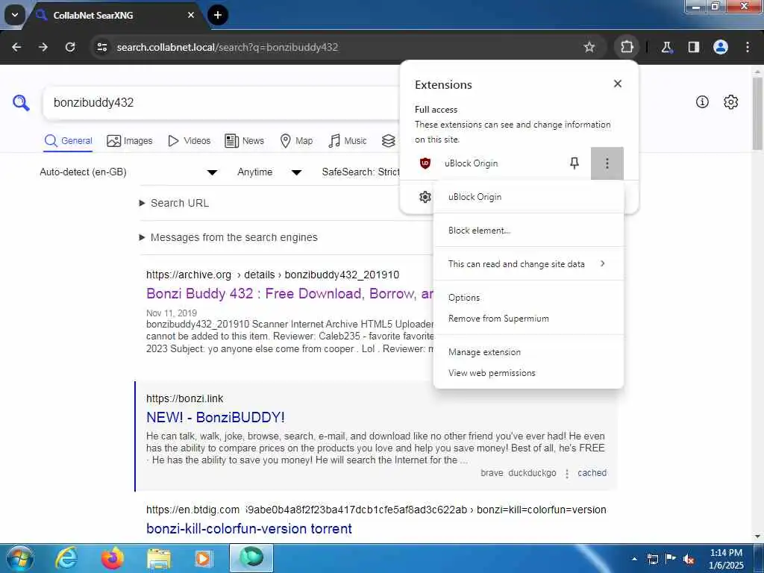Viewport: 764px width, 573px height.
Task: Click the SearXNG magnifier logo
Action: [21, 102]
